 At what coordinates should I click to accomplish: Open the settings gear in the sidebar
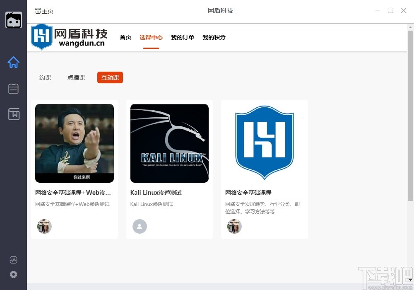(x=14, y=274)
